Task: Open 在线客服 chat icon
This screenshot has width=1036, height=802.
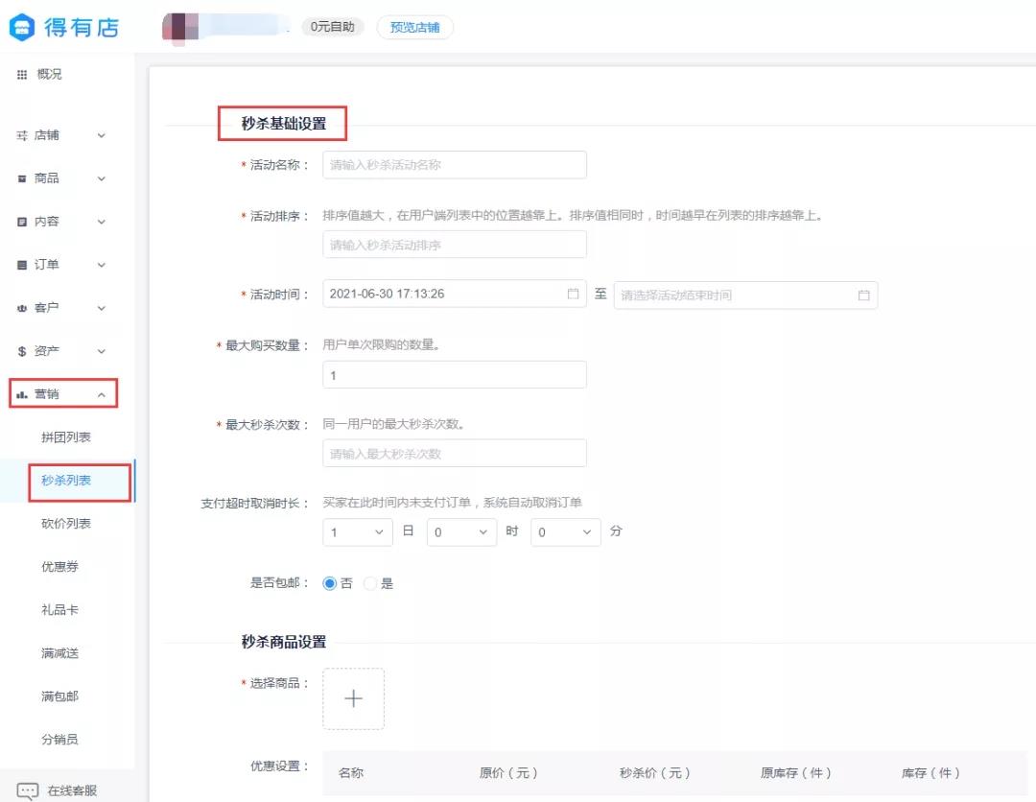Action: tap(28, 790)
